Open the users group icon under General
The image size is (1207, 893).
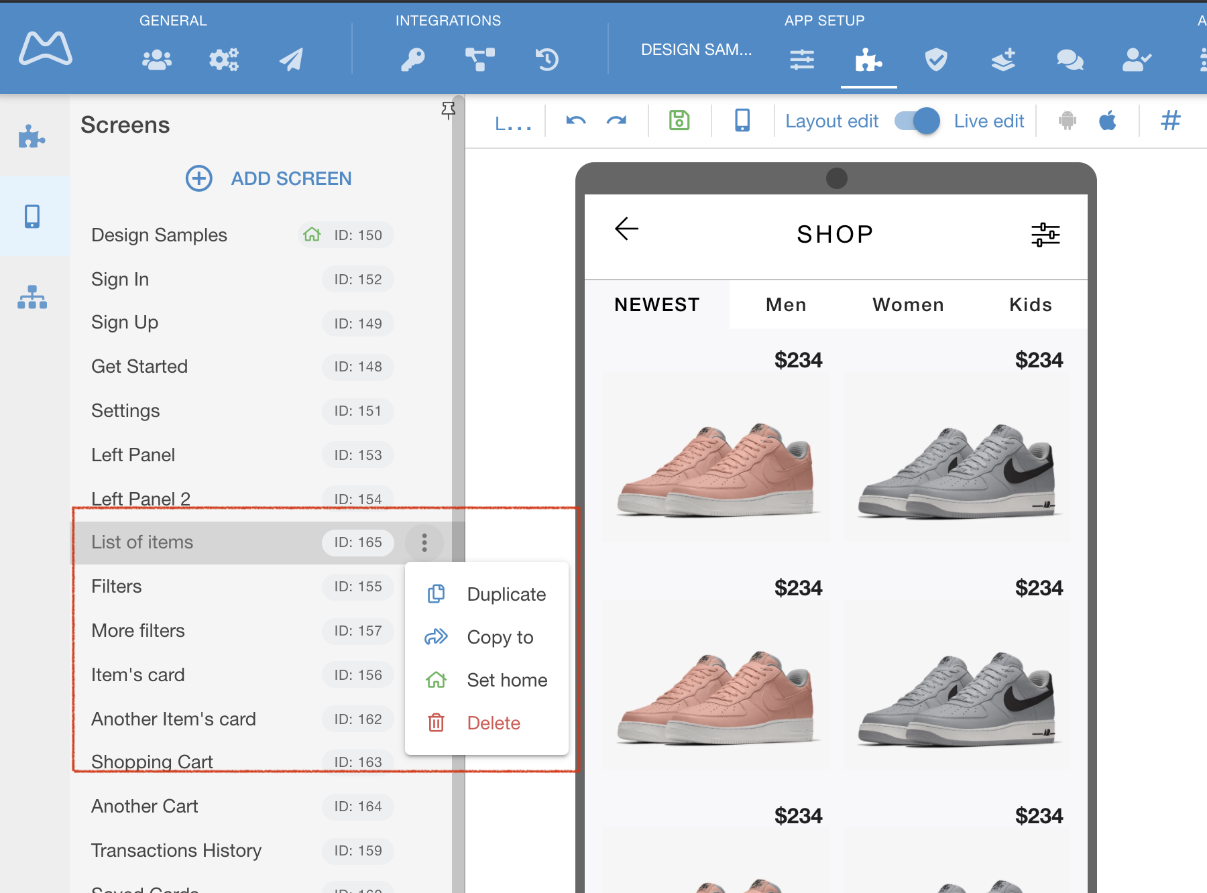[x=157, y=60]
